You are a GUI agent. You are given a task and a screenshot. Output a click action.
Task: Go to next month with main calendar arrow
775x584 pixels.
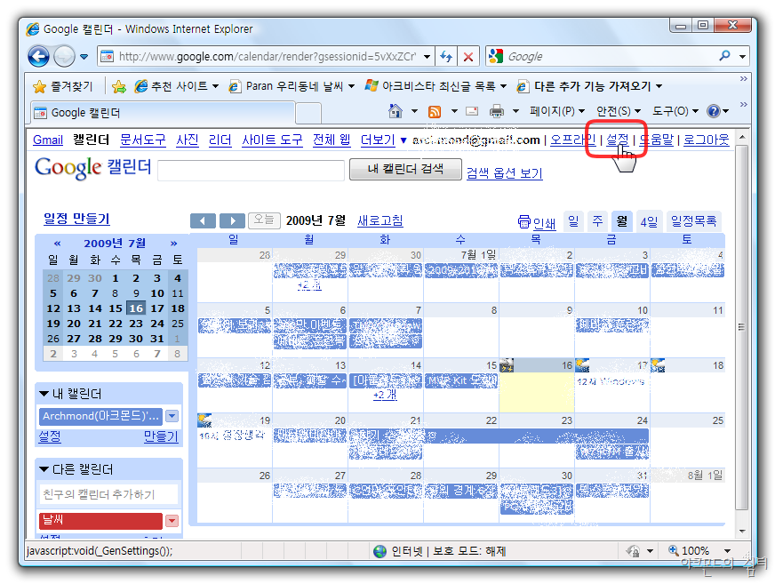(232, 220)
